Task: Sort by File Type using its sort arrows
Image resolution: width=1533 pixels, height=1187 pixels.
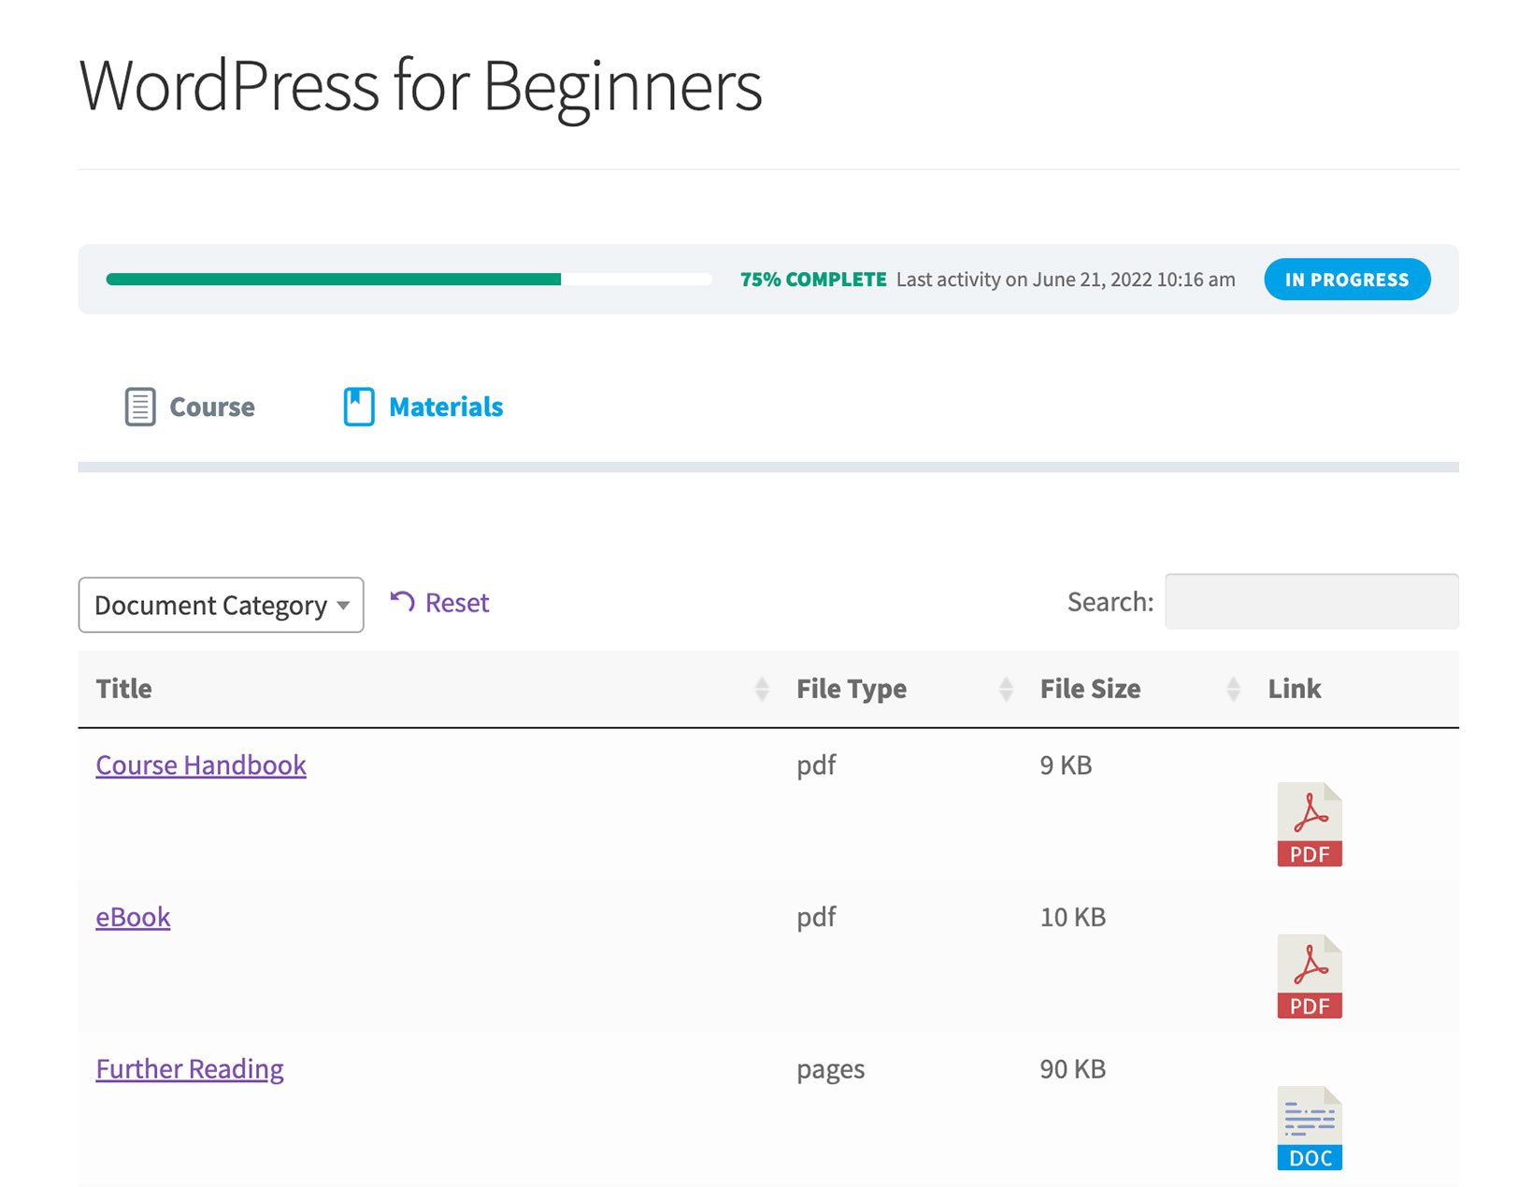Action: [x=1006, y=688]
